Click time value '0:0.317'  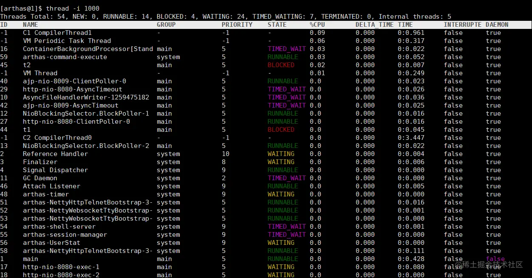tap(411, 40)
